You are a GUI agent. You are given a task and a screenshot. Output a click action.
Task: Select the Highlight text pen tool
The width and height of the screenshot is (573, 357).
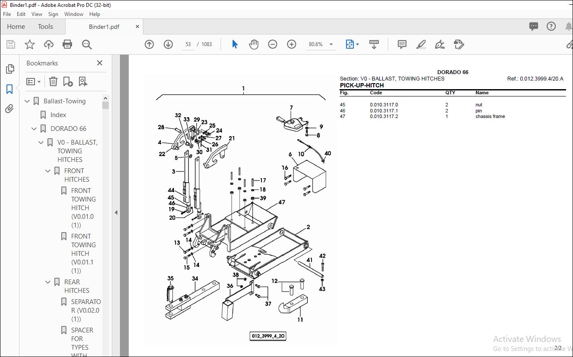[421, 44]
